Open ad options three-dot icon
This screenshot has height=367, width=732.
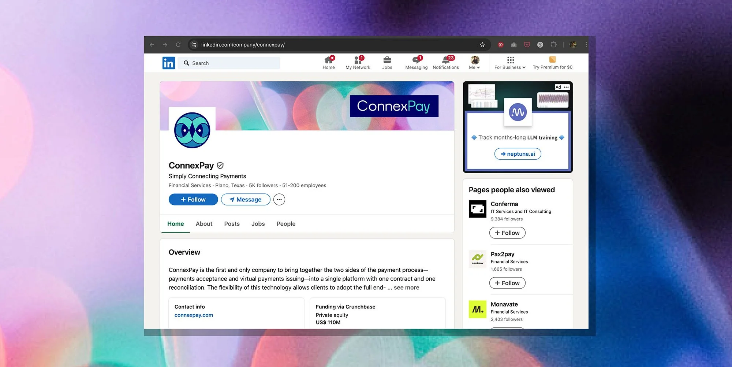click(x=566, y=87)
